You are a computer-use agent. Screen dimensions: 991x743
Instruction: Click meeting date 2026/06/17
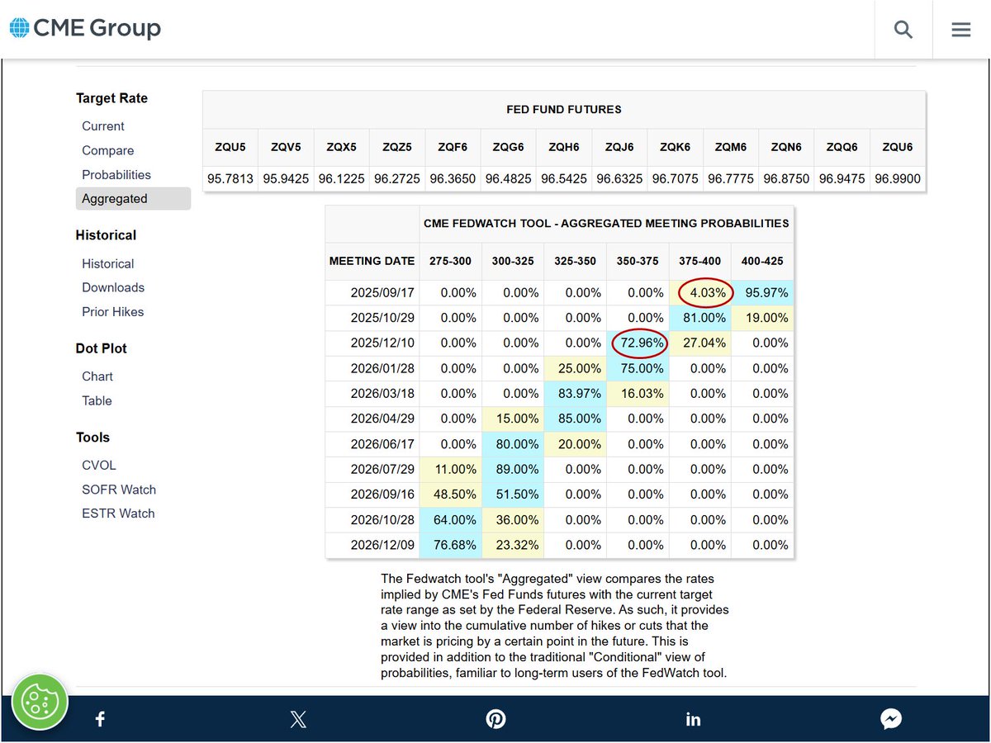[x=372, y=444]
